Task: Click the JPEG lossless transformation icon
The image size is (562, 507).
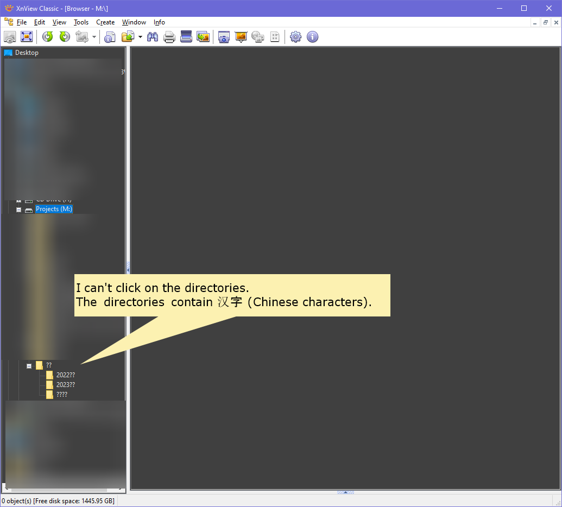Action: [82, 36]
